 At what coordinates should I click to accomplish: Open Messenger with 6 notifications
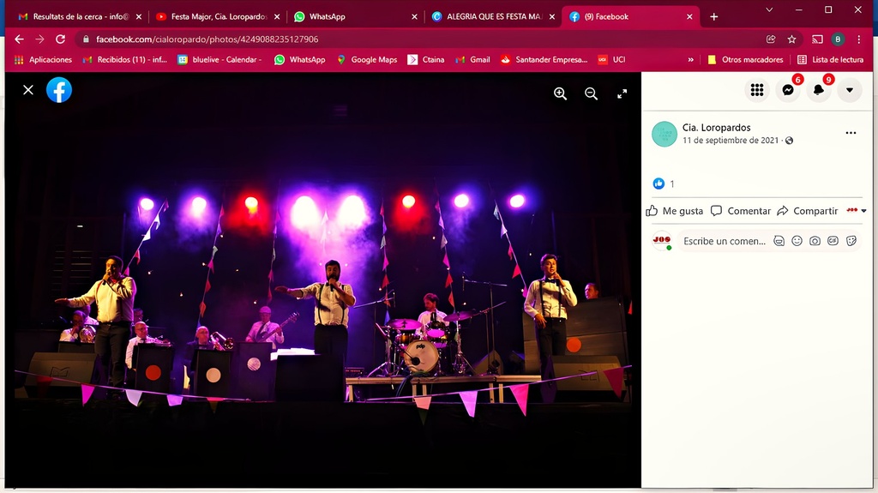[788, 90]
